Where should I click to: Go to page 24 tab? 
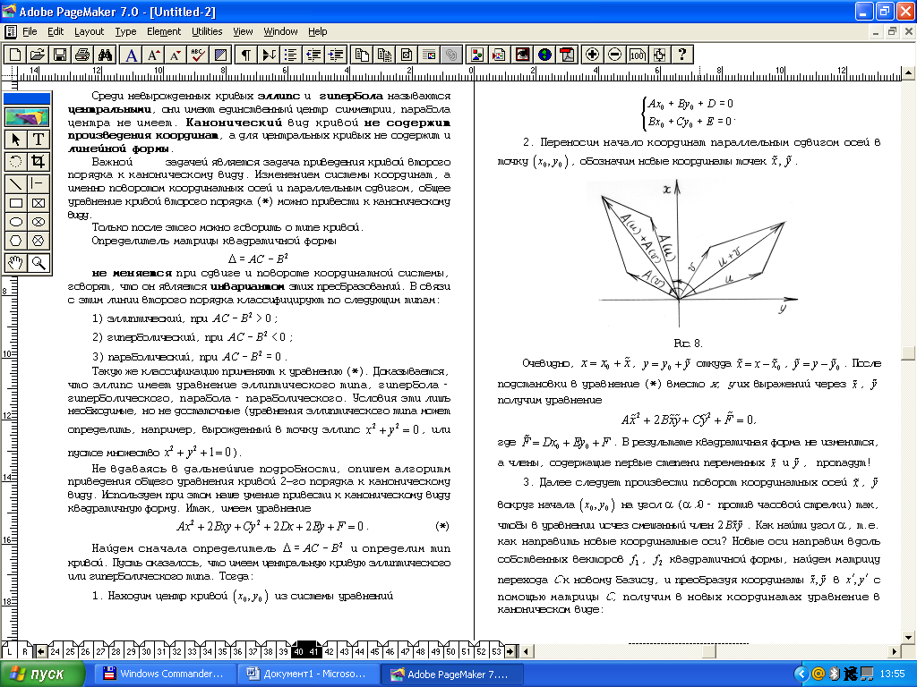(x=55, y=651)
